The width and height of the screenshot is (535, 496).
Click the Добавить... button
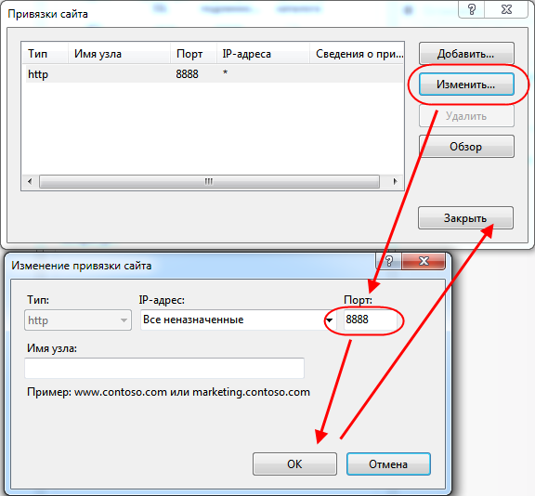point(466,54)
